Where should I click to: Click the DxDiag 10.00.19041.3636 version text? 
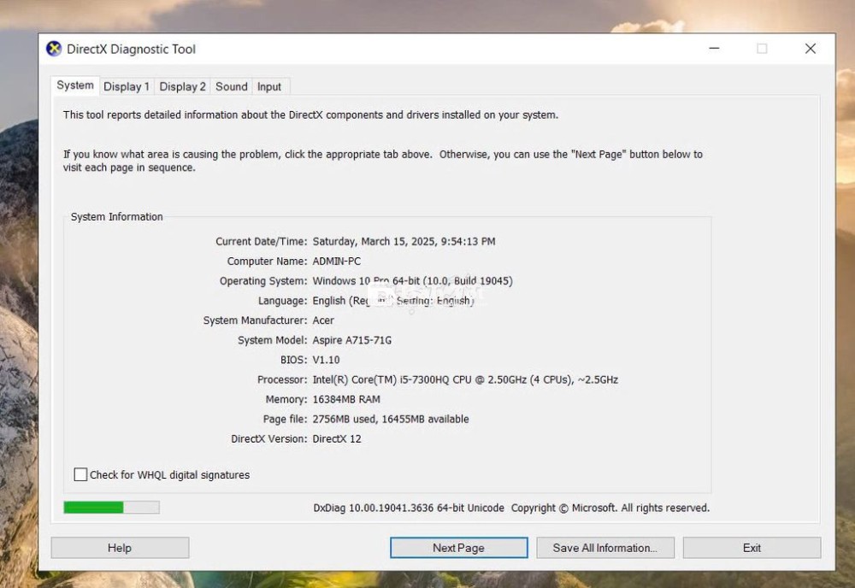[x=409, y=508]
